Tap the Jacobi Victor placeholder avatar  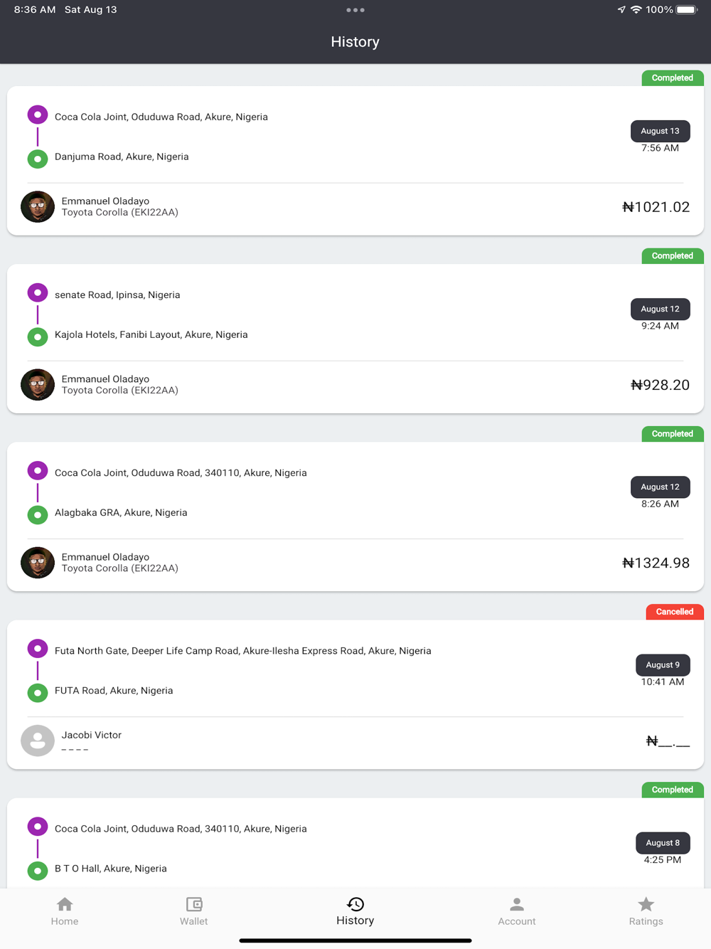pos(38,741)
